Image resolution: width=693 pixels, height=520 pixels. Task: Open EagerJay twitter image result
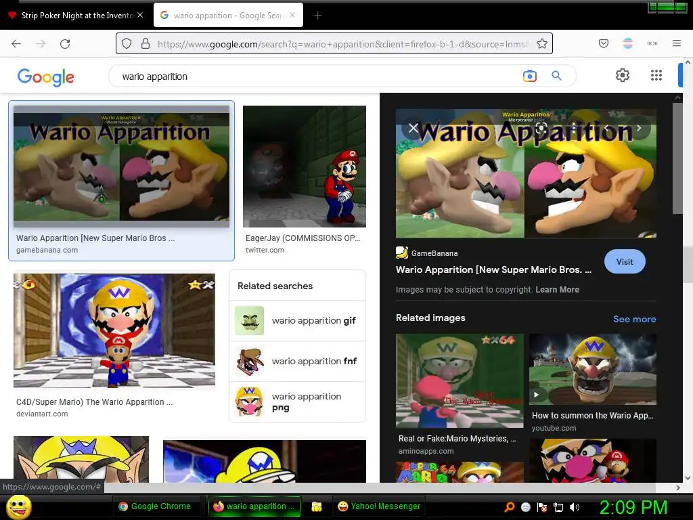[x=305, y=167]
